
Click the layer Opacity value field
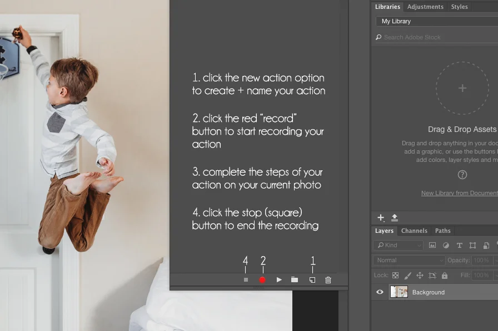point(482,261)
